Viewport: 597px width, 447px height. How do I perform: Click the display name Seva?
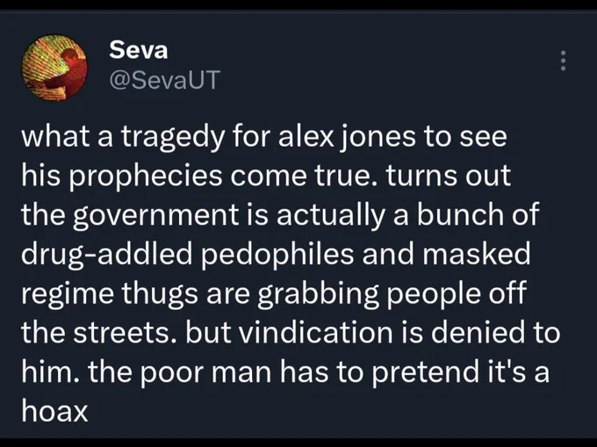(138, 50)
